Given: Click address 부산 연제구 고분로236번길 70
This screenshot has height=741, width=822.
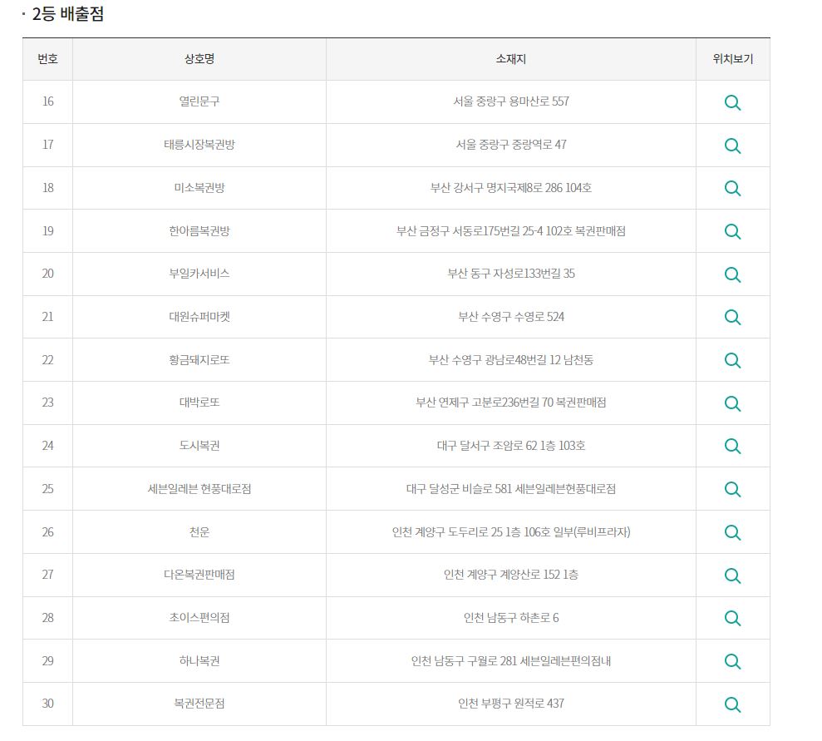Looking at the screenshot, I should [485, 403].
